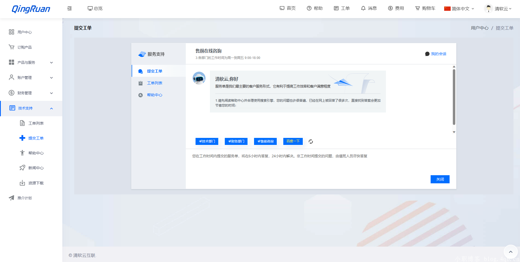Open the 简体中文 language dropdown
520x262 pixels.
[459, 8]
